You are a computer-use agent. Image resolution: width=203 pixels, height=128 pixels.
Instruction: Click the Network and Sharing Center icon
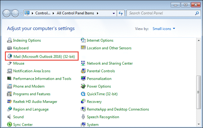click(83, 63)
